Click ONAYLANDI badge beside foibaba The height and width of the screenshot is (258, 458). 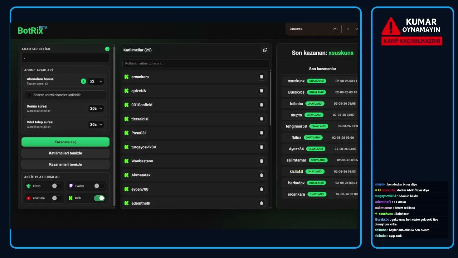[x=315, y=104]
